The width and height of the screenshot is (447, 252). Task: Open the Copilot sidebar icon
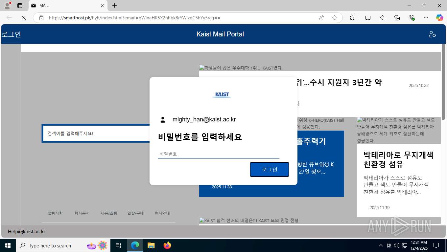click(x=440, y=18)
